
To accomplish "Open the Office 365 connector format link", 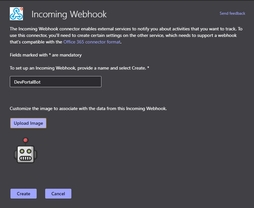I will (92, 42).
